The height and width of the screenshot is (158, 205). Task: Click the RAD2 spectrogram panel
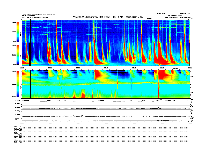(x=106, y=31)
